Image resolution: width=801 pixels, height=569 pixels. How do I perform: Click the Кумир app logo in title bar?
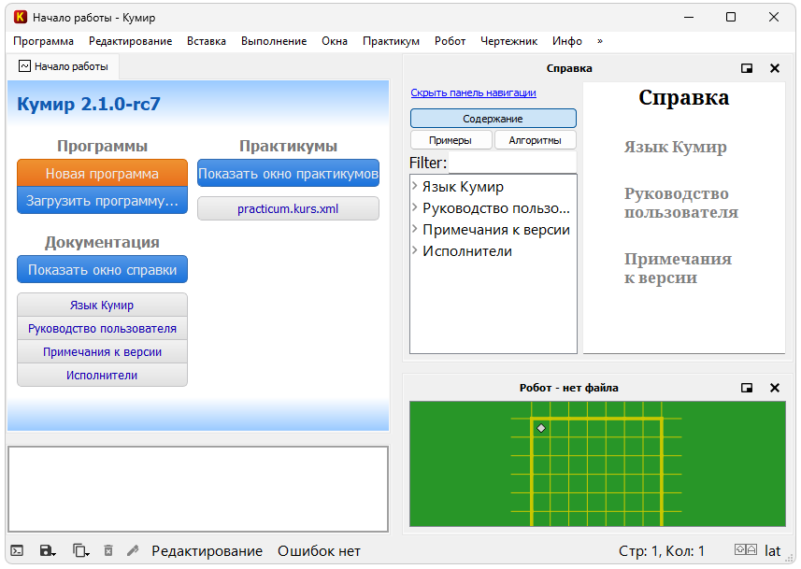(21, 17)
